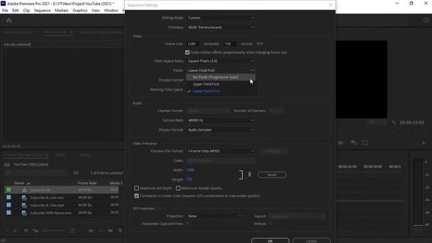Click Cancel in Sequence Settings
This screenshot has width=432, height=243.
(311, 240)
